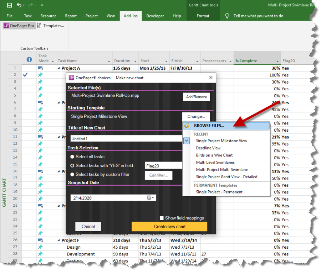
Task: Redo the undone action
Action: pyautogui.click(x=31, y=5)
